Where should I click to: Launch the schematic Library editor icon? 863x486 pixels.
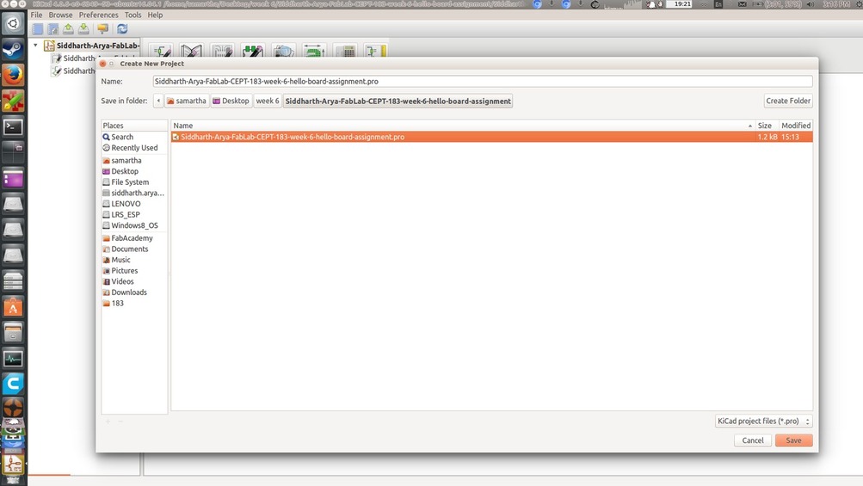192,52
